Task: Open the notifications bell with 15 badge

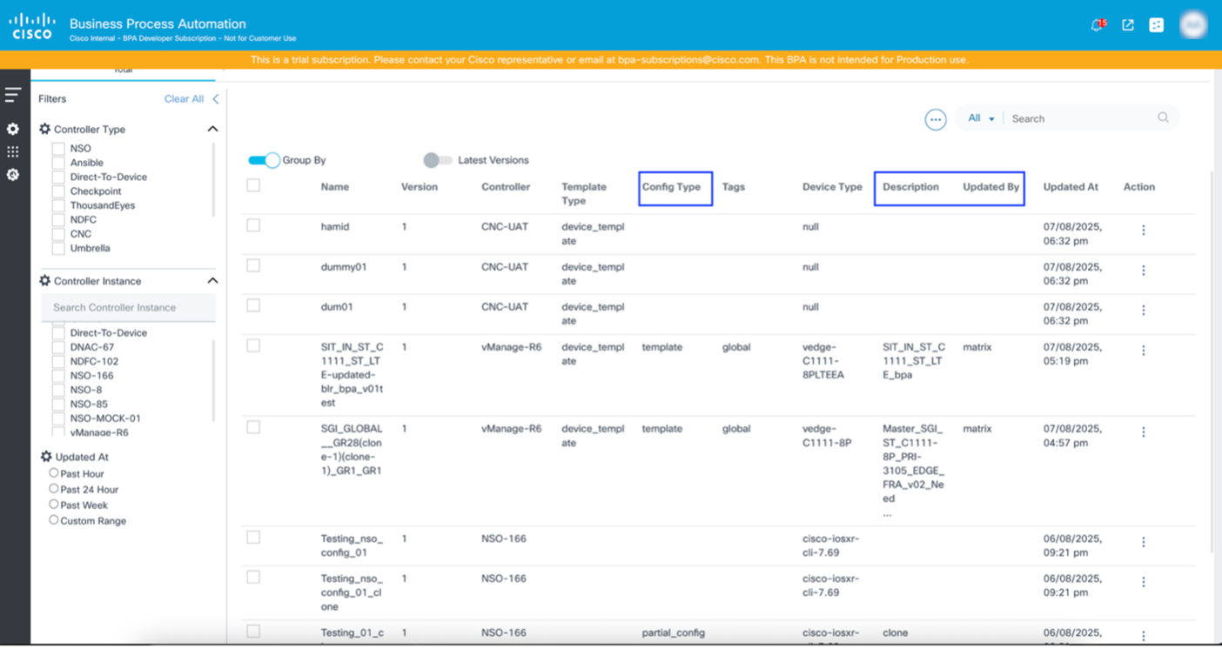Action: point(1098,25)
